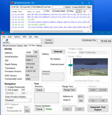
Task: Toggle the Log Time checkbox
Action: click(x=42, y=7)
